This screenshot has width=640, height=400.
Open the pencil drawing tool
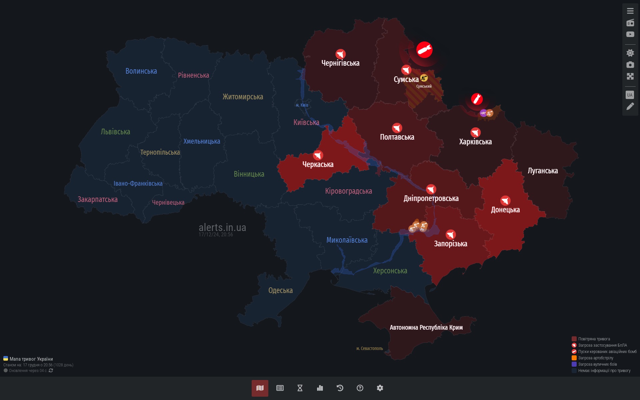(x=630, y=106)
